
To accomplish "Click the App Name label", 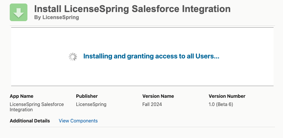I will (x=22, y=96).
